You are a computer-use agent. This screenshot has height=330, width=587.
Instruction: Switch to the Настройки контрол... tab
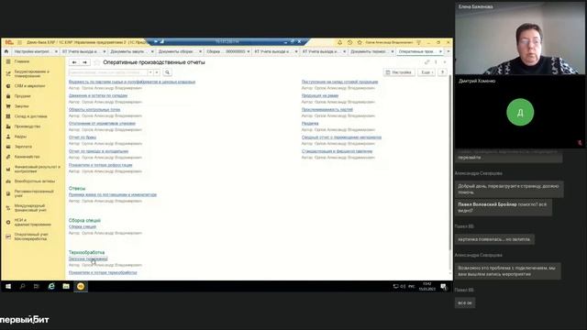click(32, 51)
